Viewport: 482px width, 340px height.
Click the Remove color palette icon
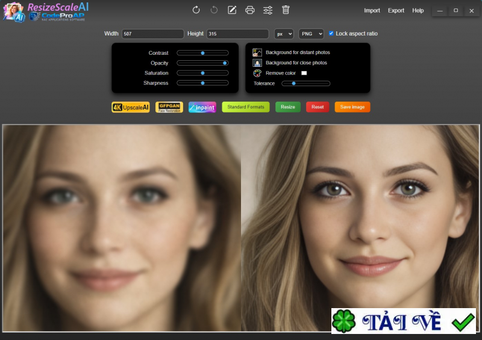257,73
